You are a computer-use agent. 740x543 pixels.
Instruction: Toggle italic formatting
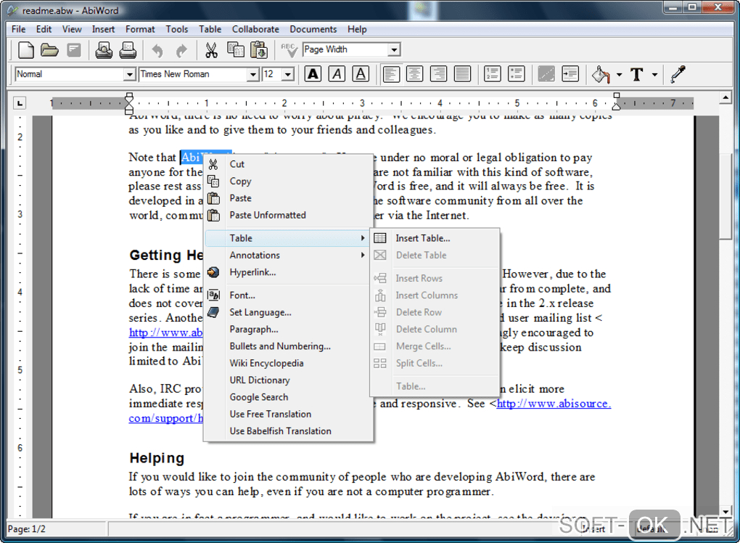pyautogui.click(x=337, y=74)
